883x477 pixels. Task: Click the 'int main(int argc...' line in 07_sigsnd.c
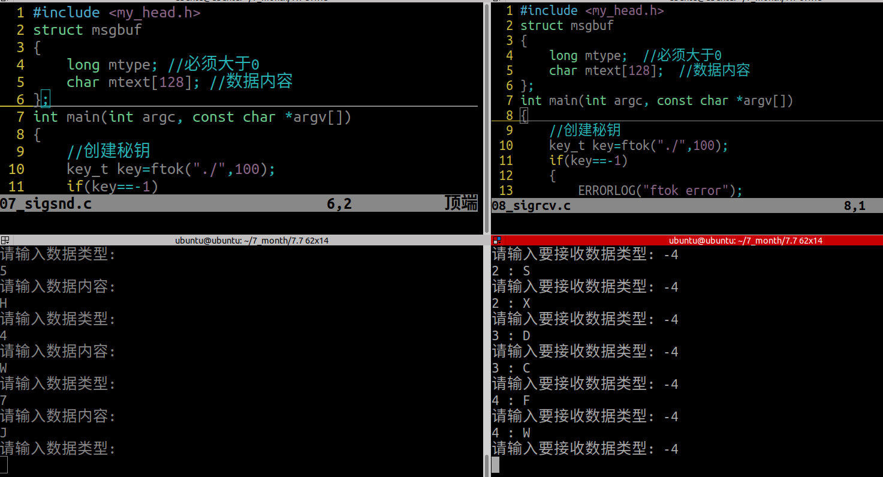(192, 117)
